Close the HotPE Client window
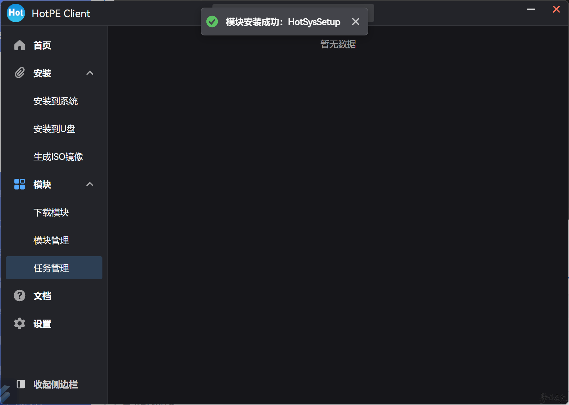Viewport: 569px width, 405px height. pos(556,9)
